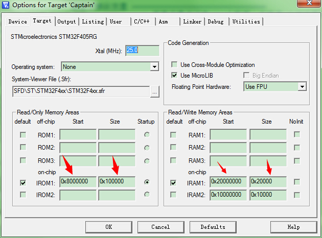Uncheck the IROM1 default checkbox
This screenshot has height=238, width=322.
[24, 182]
